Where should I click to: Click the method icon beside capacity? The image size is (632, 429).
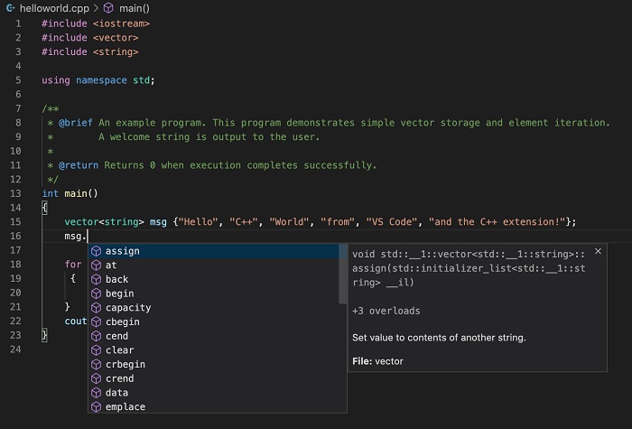coord(96,308)
